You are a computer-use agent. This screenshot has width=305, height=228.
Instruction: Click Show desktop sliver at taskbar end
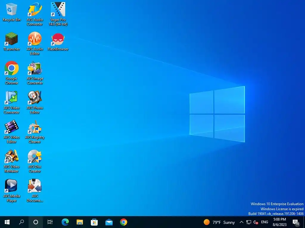tap(304, 222)
